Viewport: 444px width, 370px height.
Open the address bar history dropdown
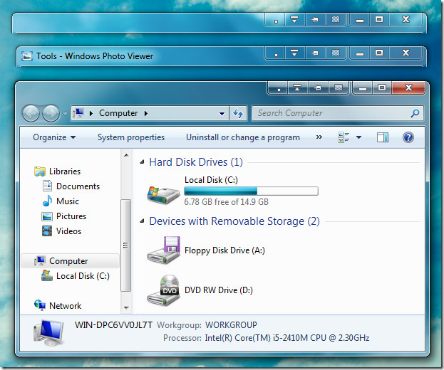tap(222, 114)
